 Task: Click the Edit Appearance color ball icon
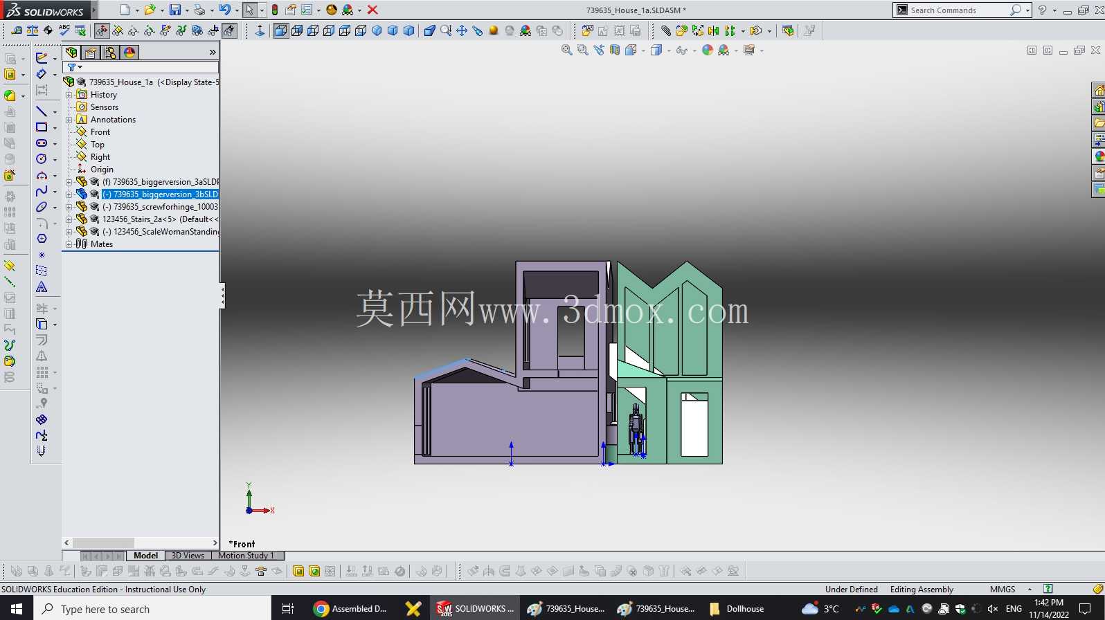pyautogui.click(x=707, y=50)
